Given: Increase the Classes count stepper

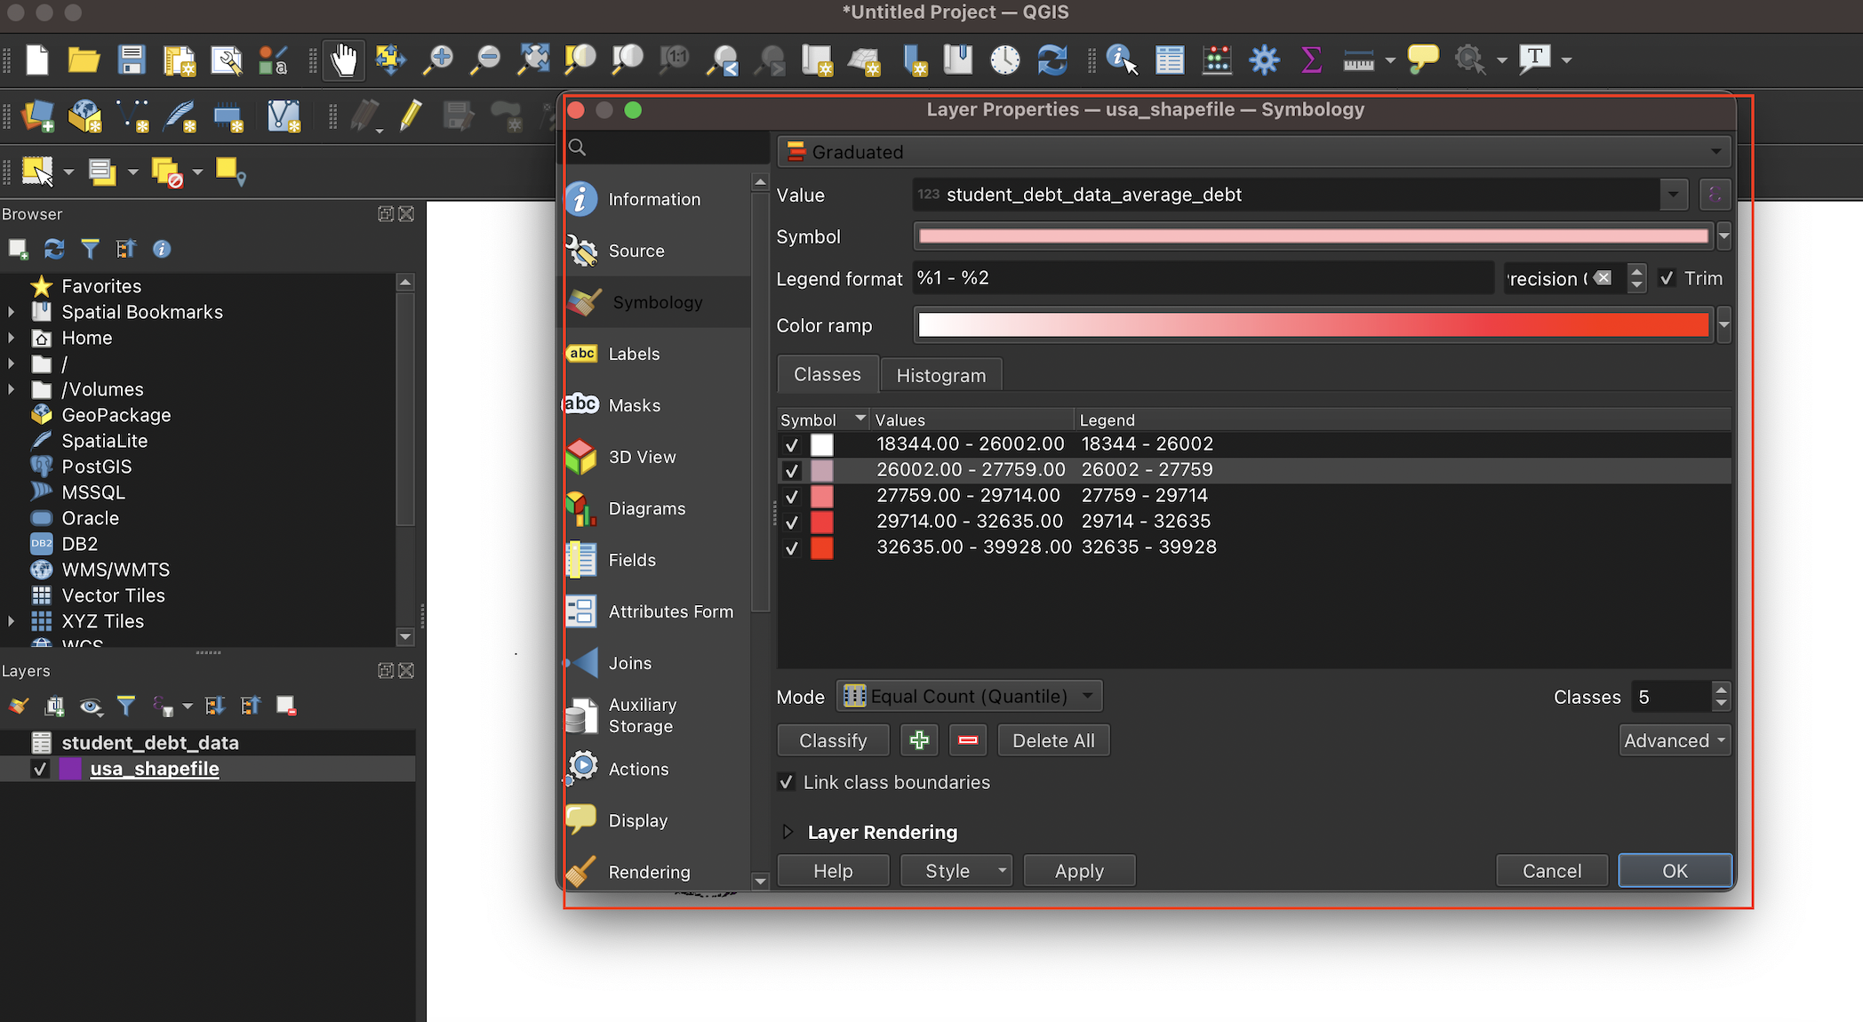Looking at the screenshot, I should [x=1722, y=690].
